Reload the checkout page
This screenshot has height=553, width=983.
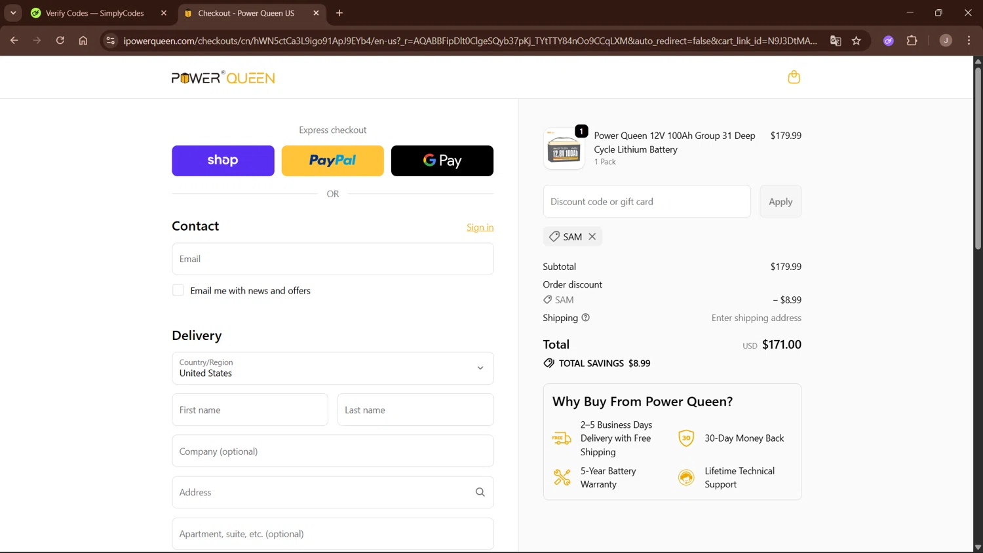60,41
